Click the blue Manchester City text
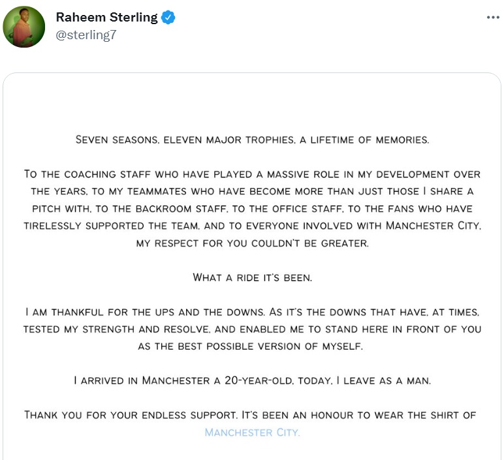Viewport: 504px width, 460px height. pos(252,432)
